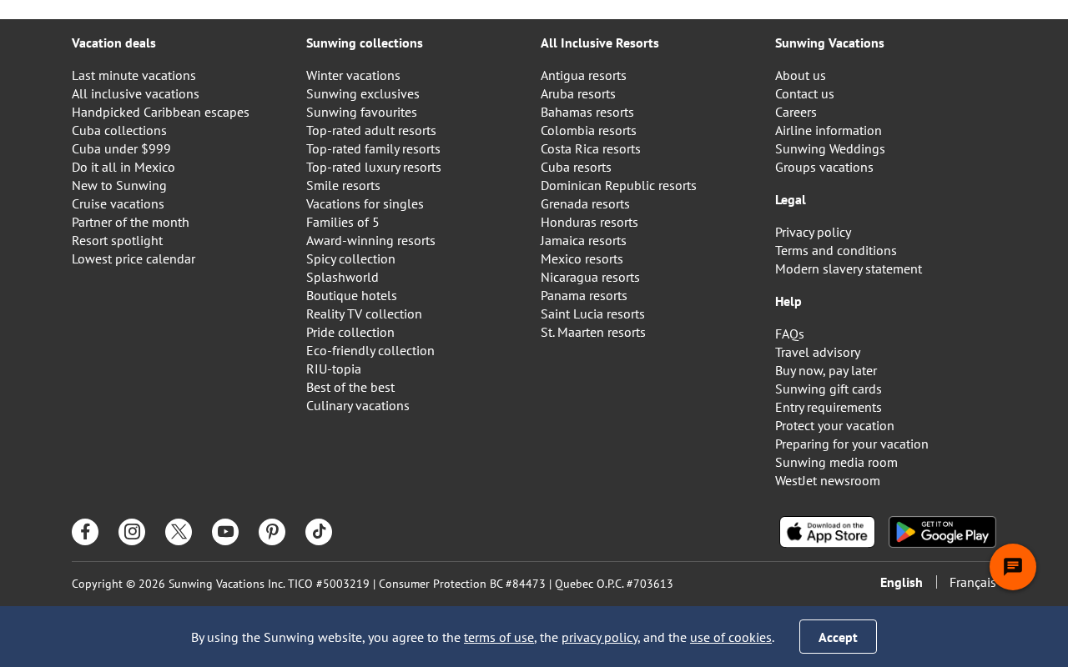Open the TikTok social icon

point(319,532)
